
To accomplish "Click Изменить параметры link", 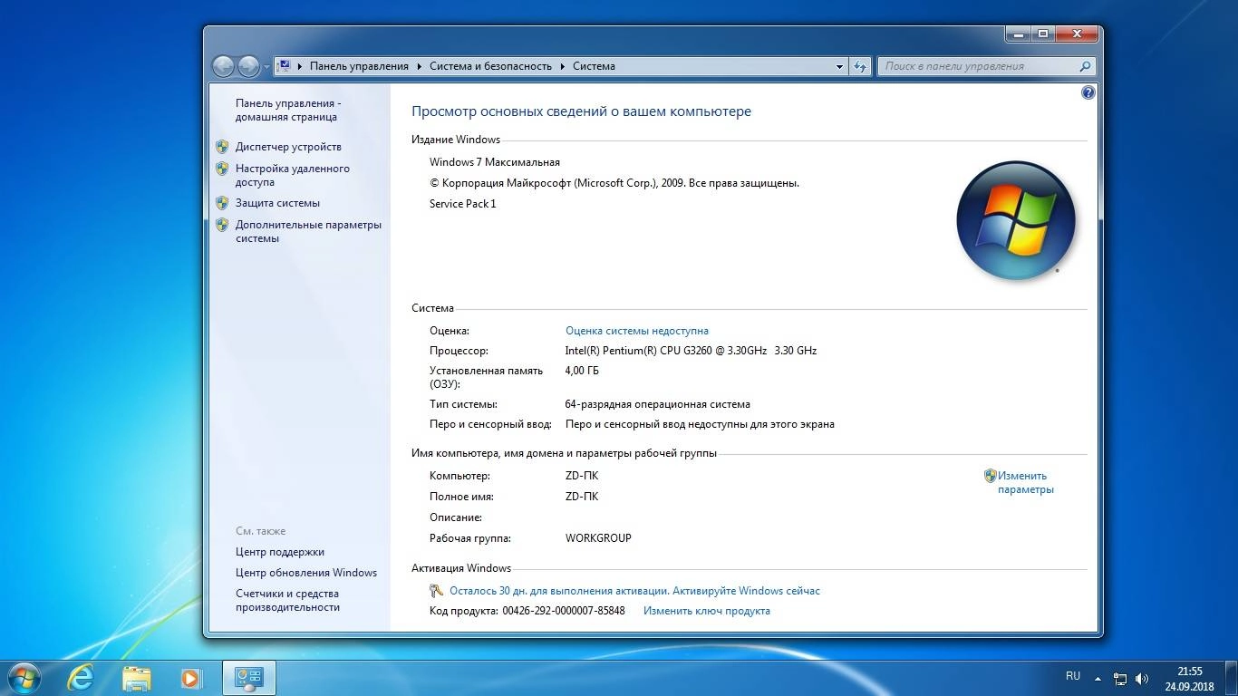I will point(1025,482).
